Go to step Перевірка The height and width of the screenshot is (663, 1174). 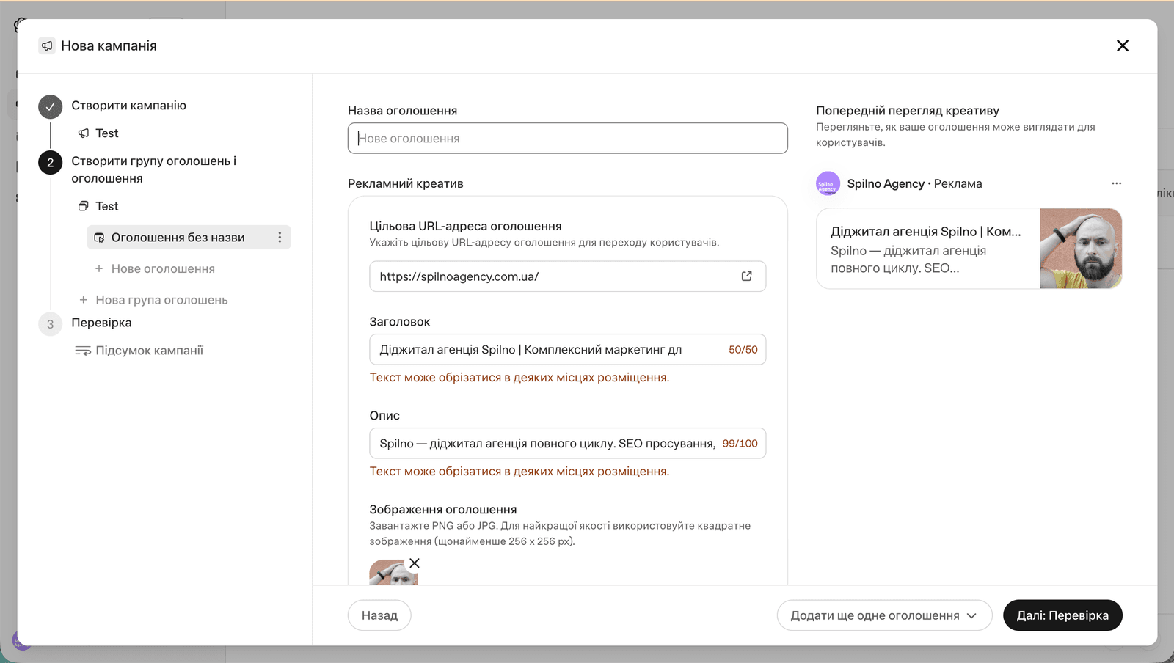[x=101, y=323]
